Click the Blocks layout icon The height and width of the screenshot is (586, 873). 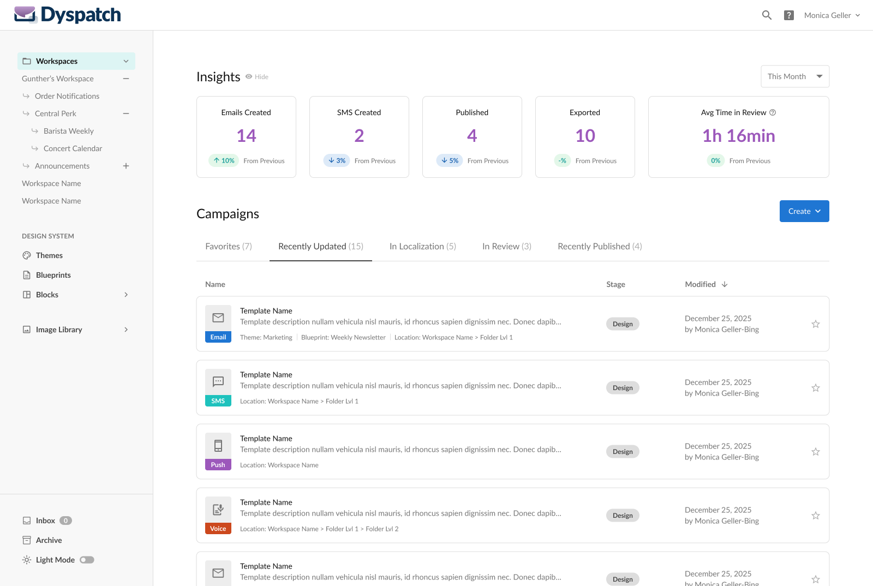point(27,295)
